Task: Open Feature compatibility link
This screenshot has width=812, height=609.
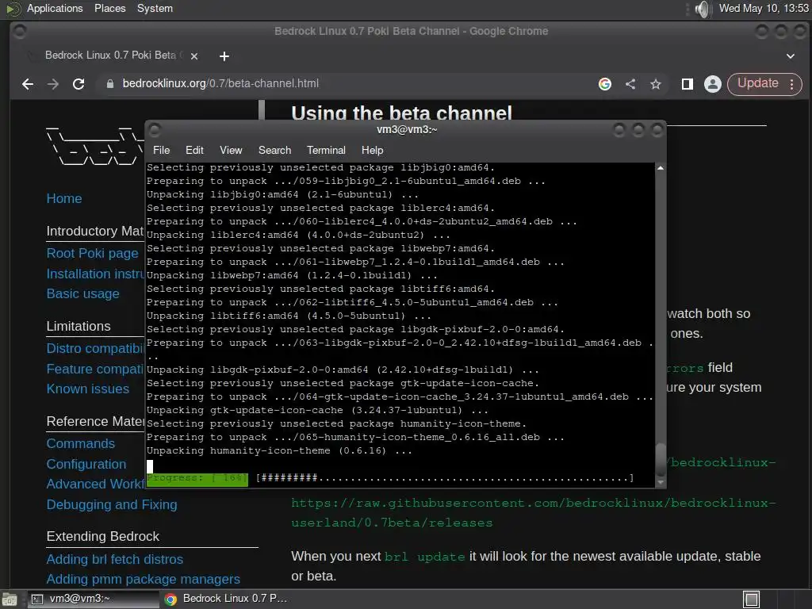Action: click(95, 369)
